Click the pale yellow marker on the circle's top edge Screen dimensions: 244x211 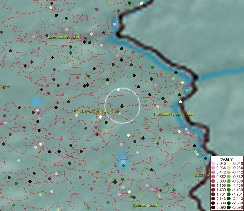pyautogui.click(x=118, y=90)
